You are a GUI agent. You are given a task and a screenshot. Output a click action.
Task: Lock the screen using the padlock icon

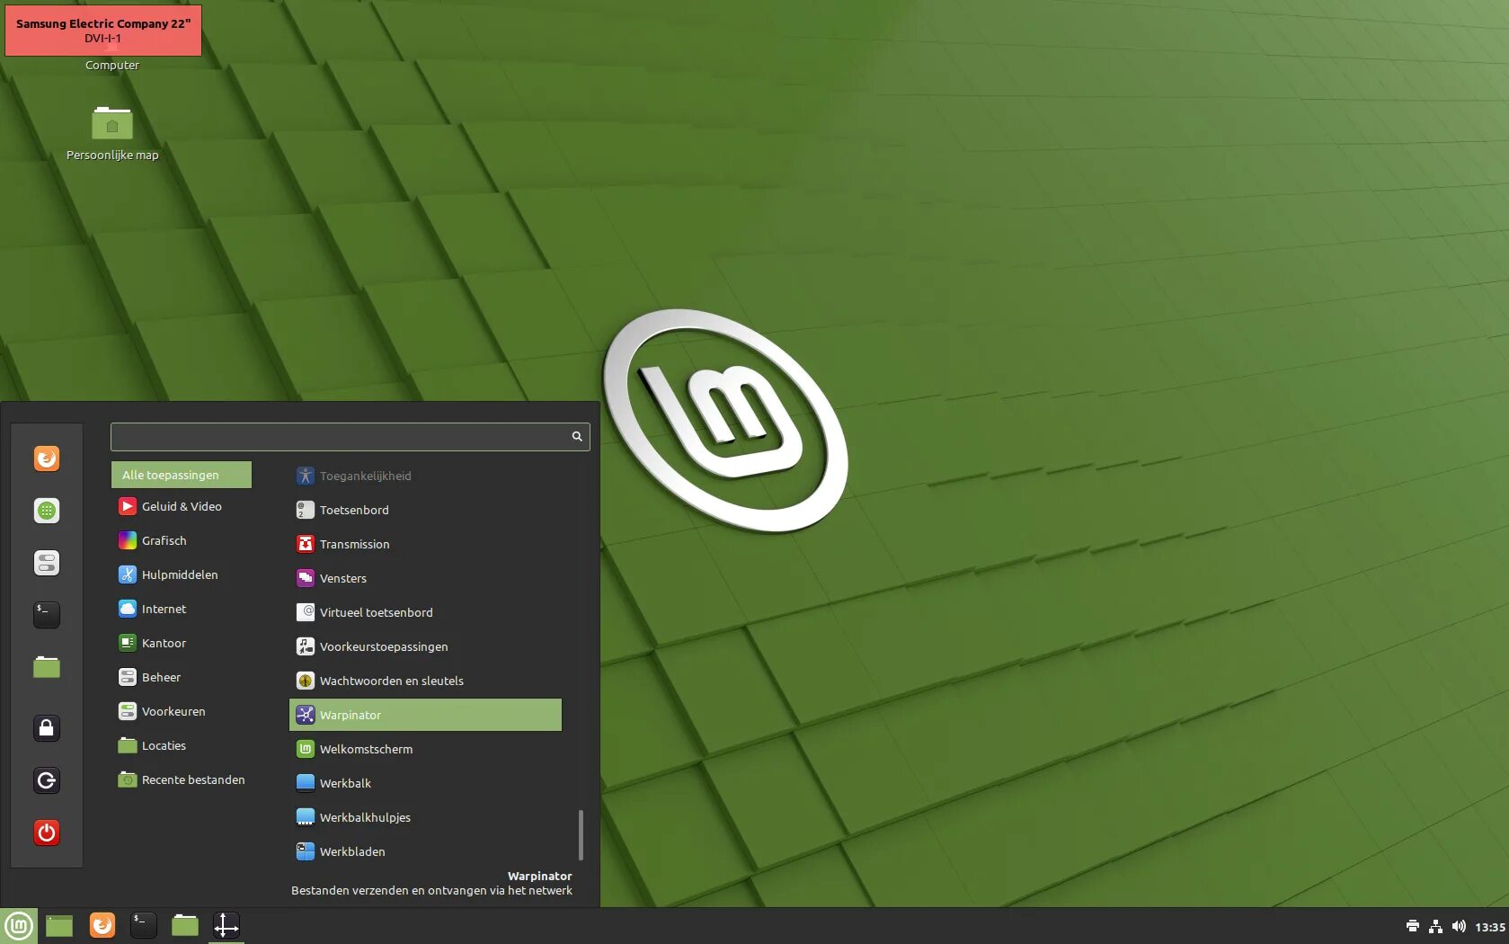tap(46, 728)
